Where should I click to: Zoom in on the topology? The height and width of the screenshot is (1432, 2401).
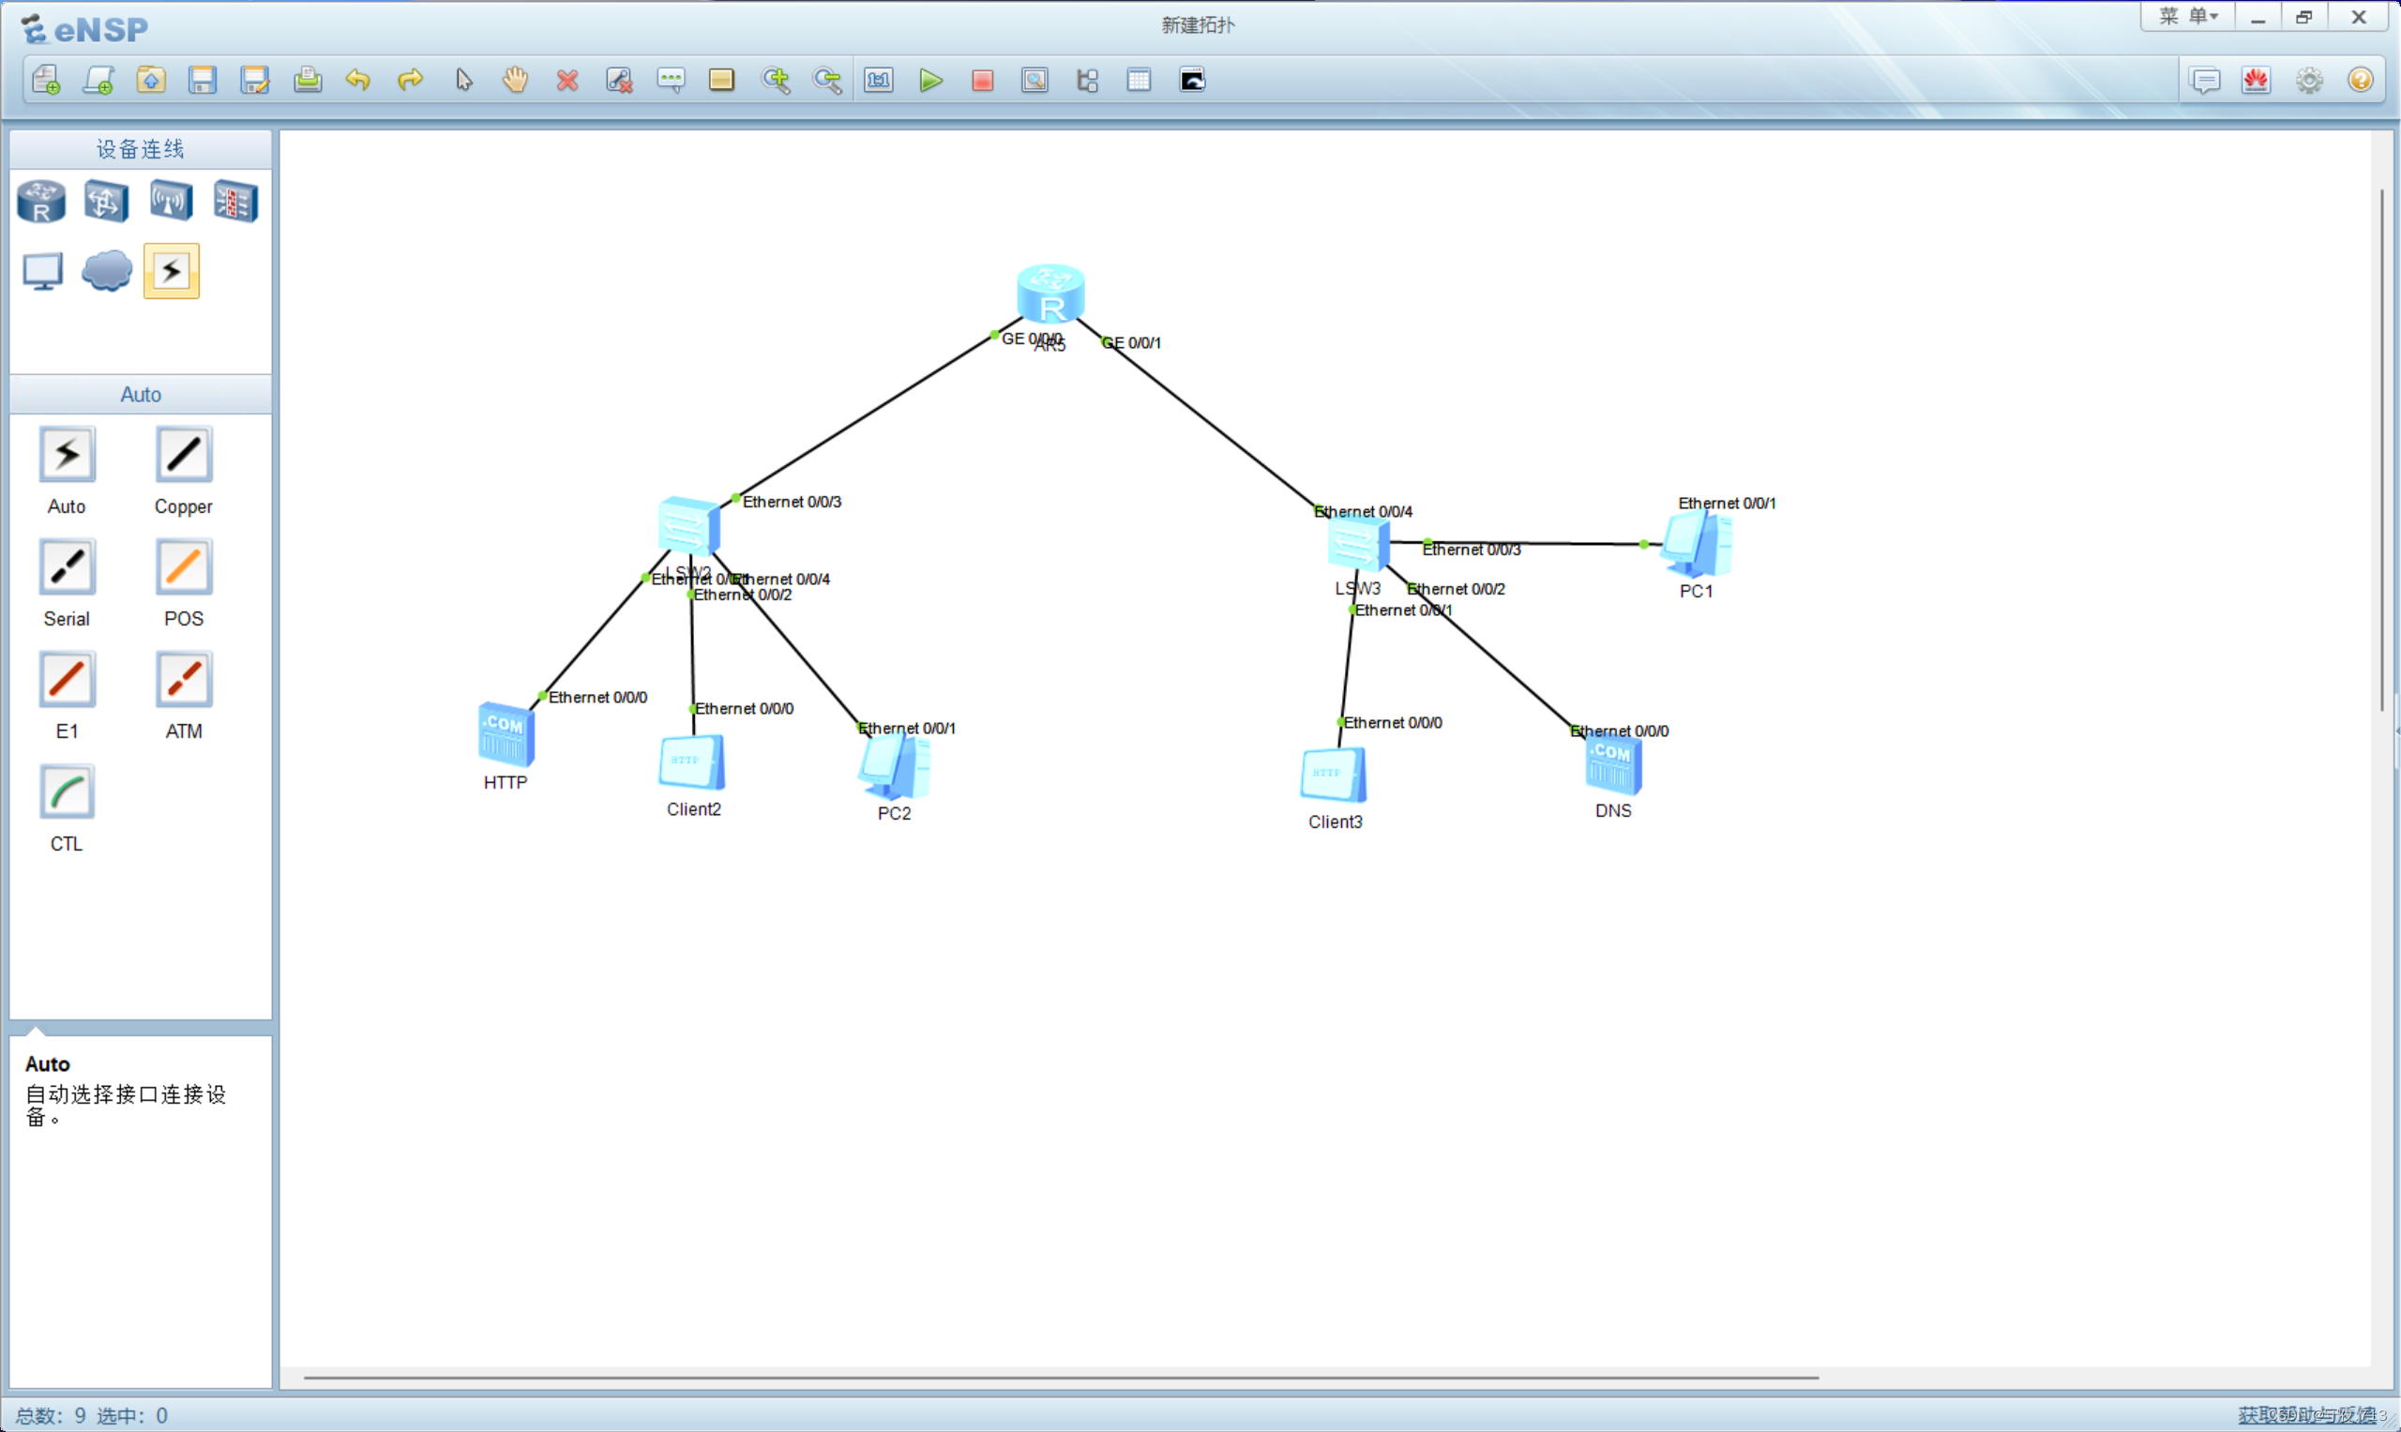[776, 80]
